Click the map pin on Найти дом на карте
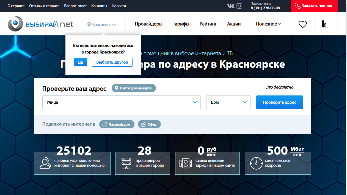This screenshot has width=347, height=195. [x=117, y=88]
